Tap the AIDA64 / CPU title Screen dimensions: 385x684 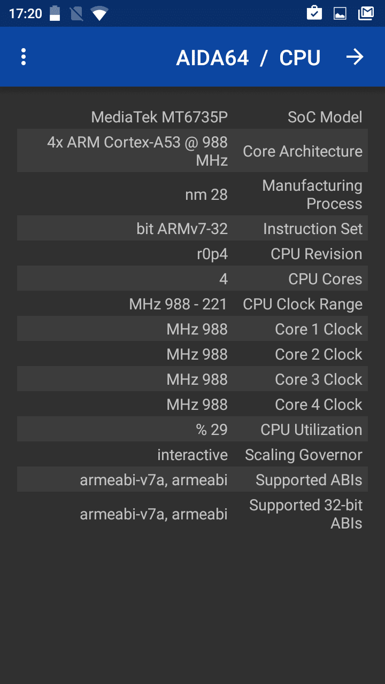[248, 58]
